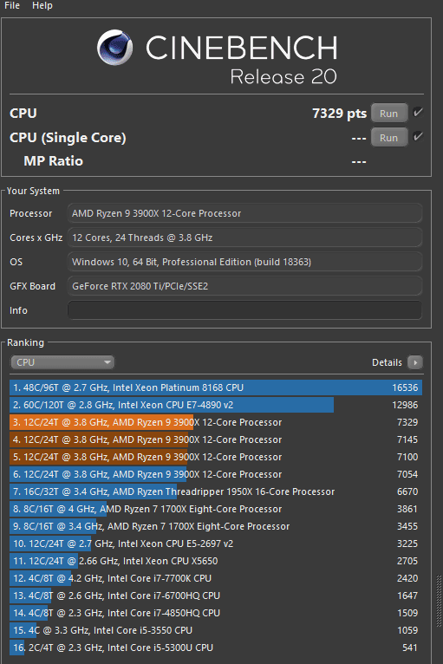This screenshot has width=443, height=664.
Task: Click the Info text field
Action: (244, 310)
